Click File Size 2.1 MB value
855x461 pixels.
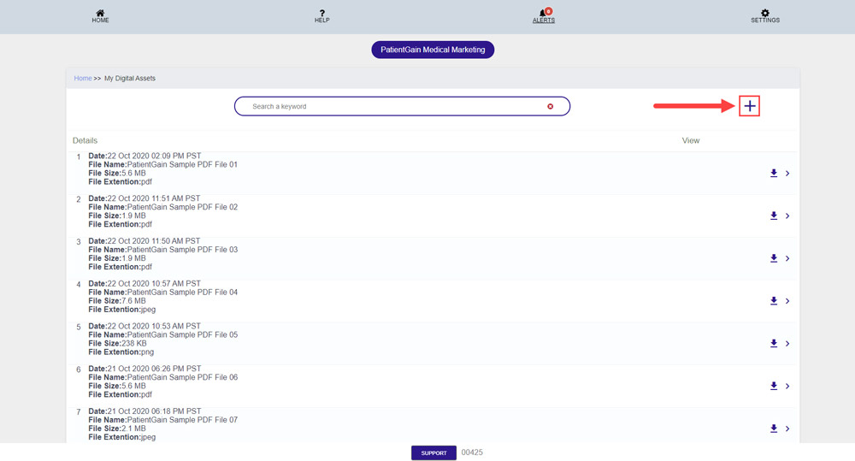coord(133,428)
